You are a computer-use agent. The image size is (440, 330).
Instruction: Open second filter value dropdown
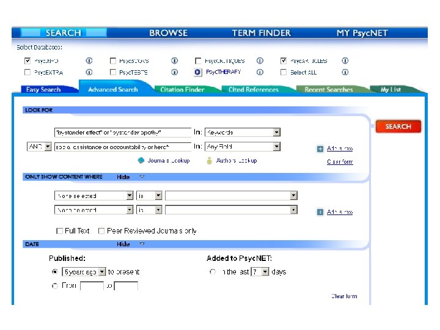pyautogui.click(x=231, y=210)
